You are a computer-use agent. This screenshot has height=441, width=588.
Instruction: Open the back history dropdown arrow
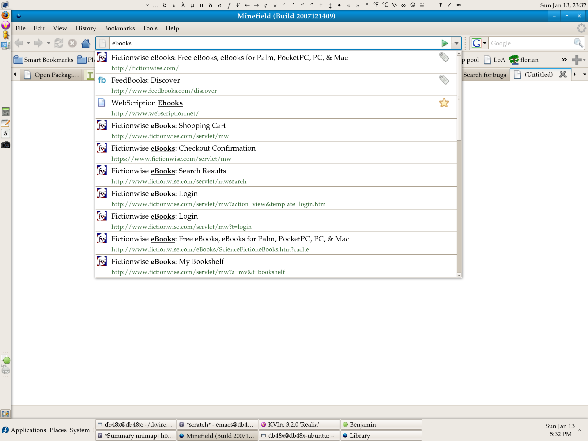pyautogui.click(x=28, y=43)
